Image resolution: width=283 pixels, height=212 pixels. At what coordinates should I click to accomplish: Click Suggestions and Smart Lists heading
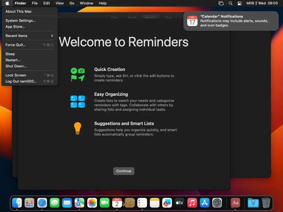pyautogui.click(x=124, y=123)
